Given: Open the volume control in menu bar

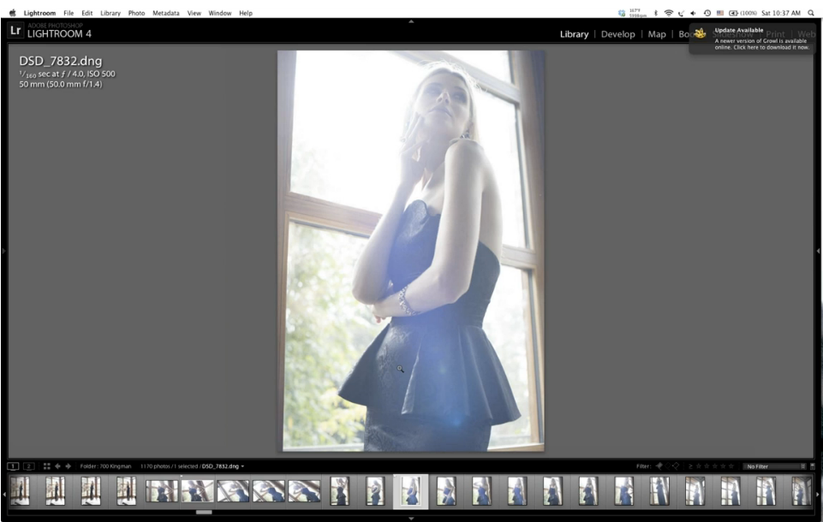Looking at the screenshot, I should click(x=694, y=13).
